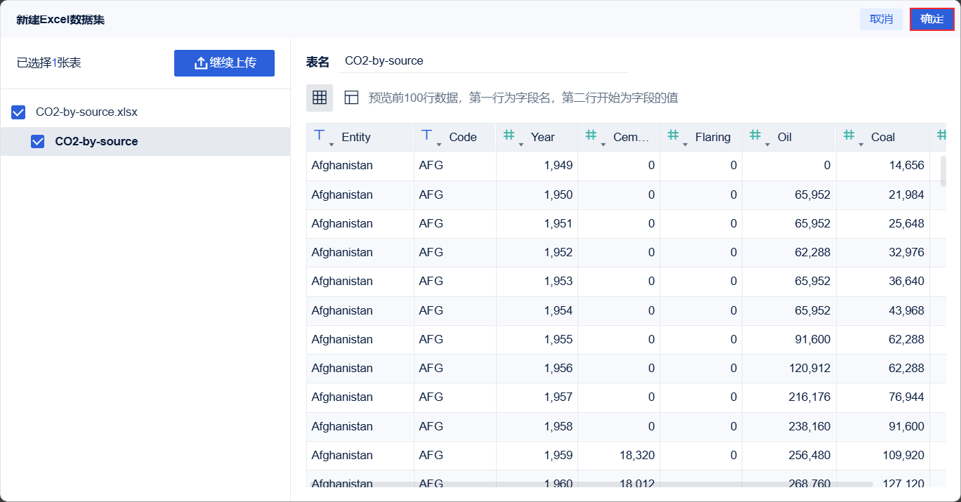Switch to the field layout view icon
The image size is (961, 502).
pyautogui.click(x=351, y=98)
